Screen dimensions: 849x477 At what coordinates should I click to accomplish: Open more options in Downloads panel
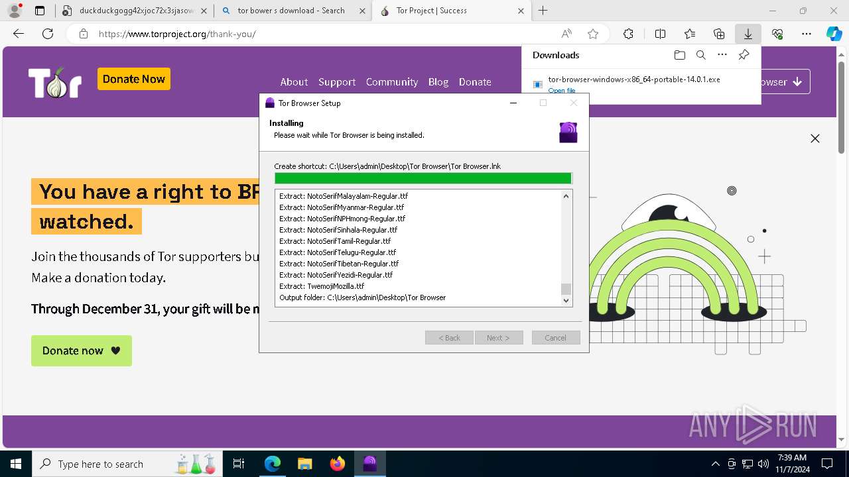(722, 55)
